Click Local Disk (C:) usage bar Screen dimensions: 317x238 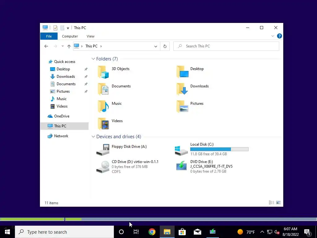coord(219,149)
